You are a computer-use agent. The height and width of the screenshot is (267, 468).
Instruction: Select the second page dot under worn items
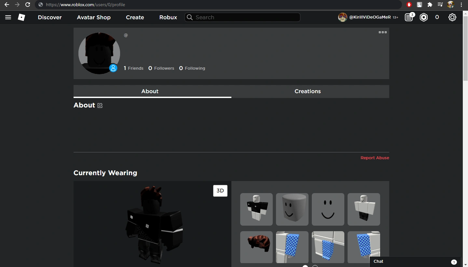point(315,266)
